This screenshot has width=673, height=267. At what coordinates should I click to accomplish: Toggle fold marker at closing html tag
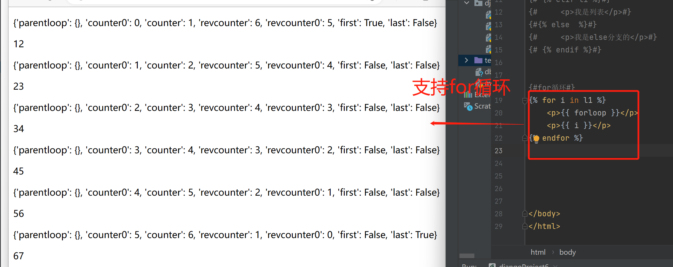click(x=525, y=226)
